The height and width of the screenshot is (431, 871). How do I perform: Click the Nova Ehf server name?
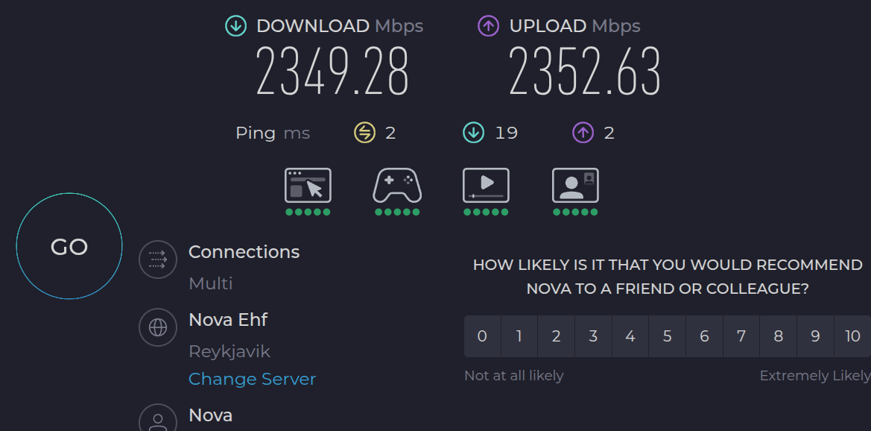[228, 320]
